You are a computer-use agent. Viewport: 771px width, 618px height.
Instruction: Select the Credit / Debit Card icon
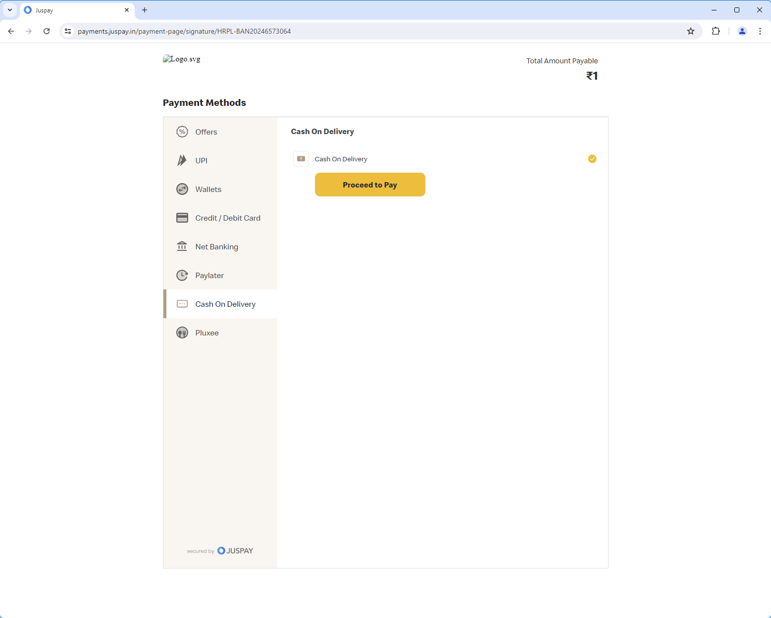click(x=182, y=218)
